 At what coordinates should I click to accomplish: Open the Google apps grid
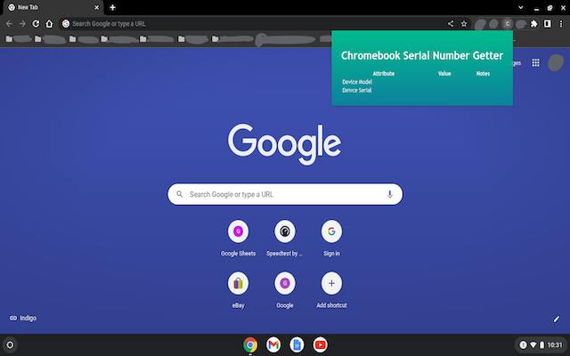click(536, 62)
